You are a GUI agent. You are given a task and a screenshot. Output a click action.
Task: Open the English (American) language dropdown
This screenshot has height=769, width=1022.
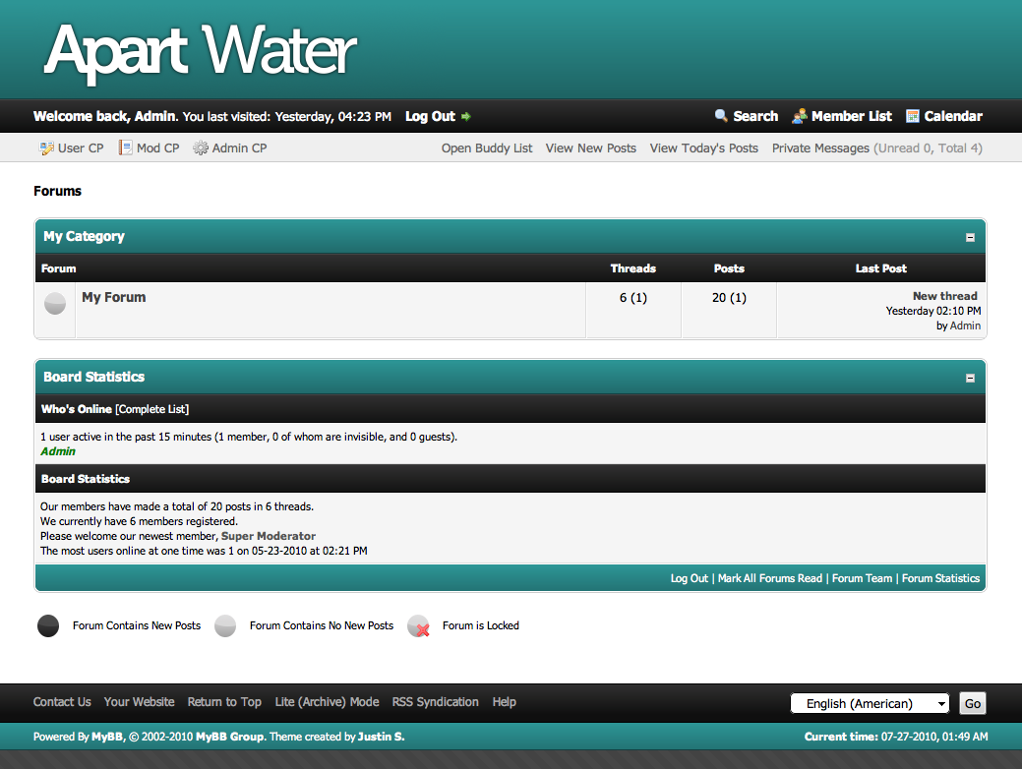click(870, 703)
